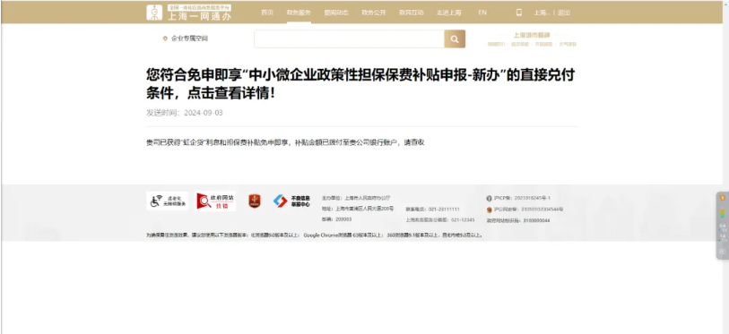
Task: Select the 政务服务 navigation tab
Action: (299, 13)
